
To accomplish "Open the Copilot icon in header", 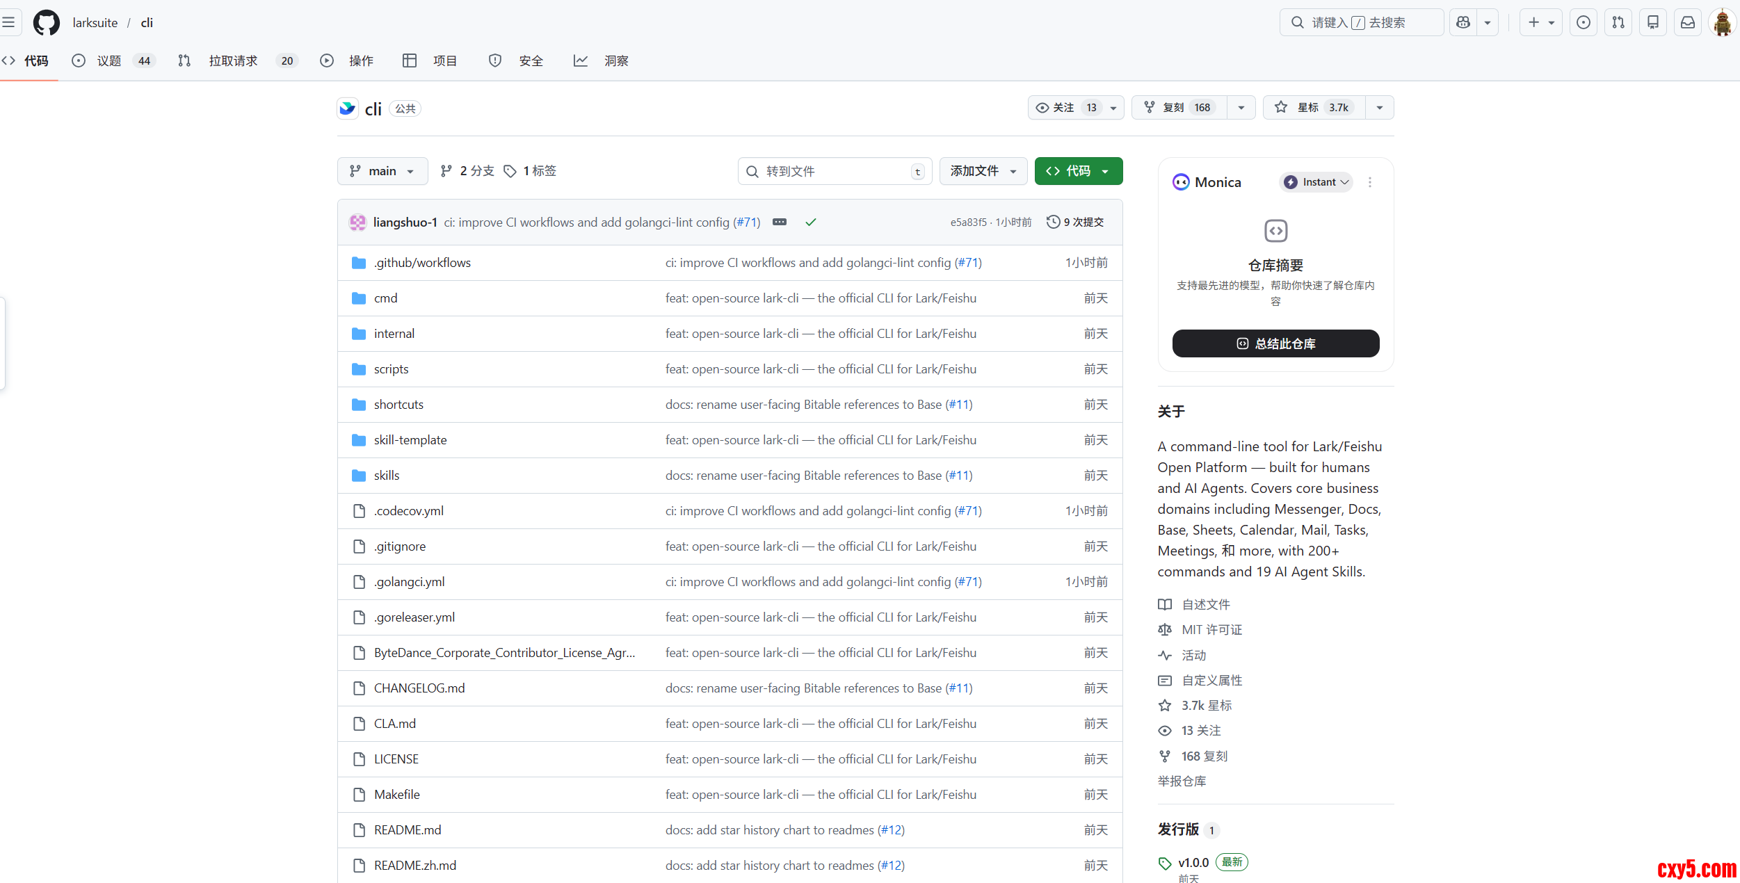I will 1463,22.
